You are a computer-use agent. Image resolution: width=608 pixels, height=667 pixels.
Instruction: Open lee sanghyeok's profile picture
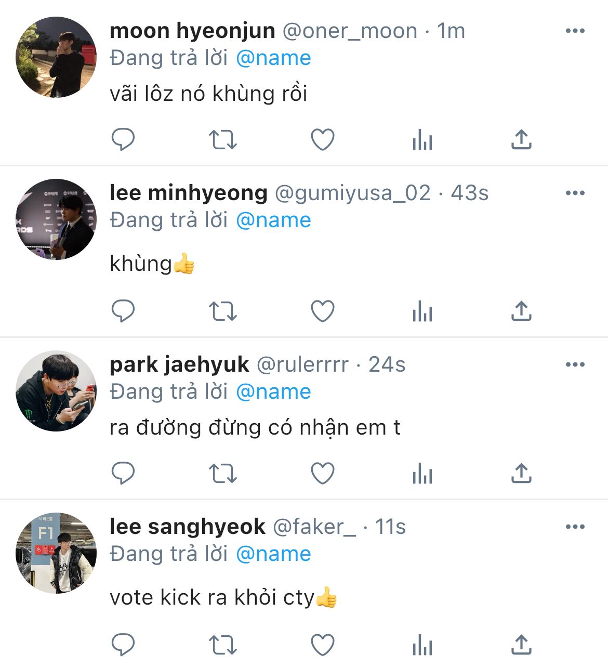(x=56, y=553)
